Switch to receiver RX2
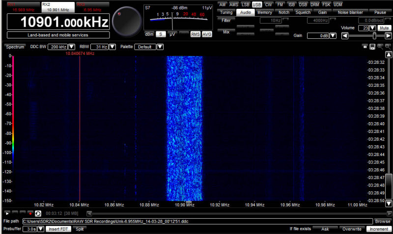 point(58,7)
